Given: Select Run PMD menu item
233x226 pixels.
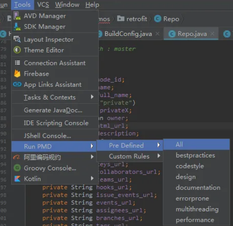Looking at the screenshot, I should [54, 146].
